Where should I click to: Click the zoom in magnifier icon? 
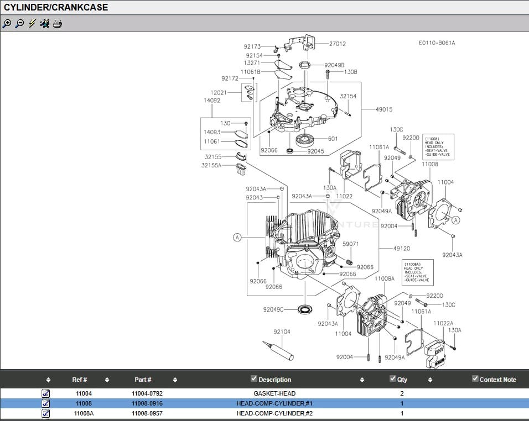click(7, 24)
